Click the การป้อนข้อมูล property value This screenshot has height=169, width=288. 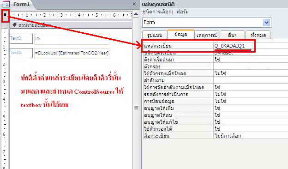251,101
